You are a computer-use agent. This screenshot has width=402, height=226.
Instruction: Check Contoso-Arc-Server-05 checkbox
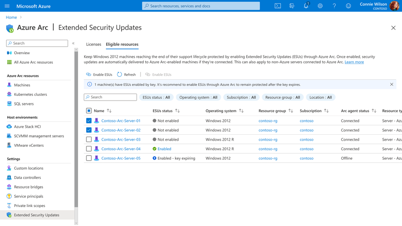pyautogui.click(x=89, y=158)
